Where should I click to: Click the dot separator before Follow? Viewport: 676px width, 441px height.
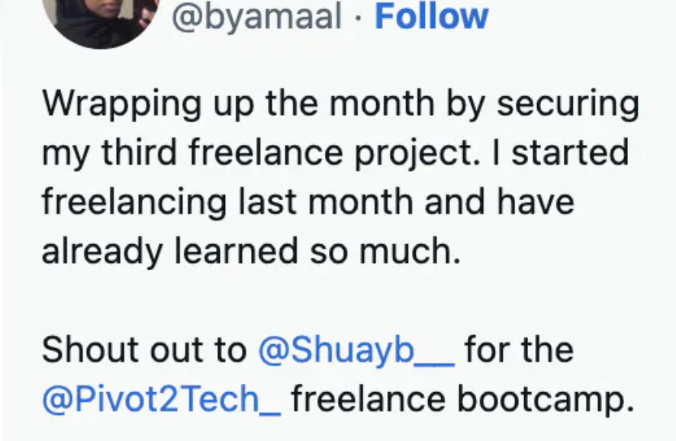(358, 17)
